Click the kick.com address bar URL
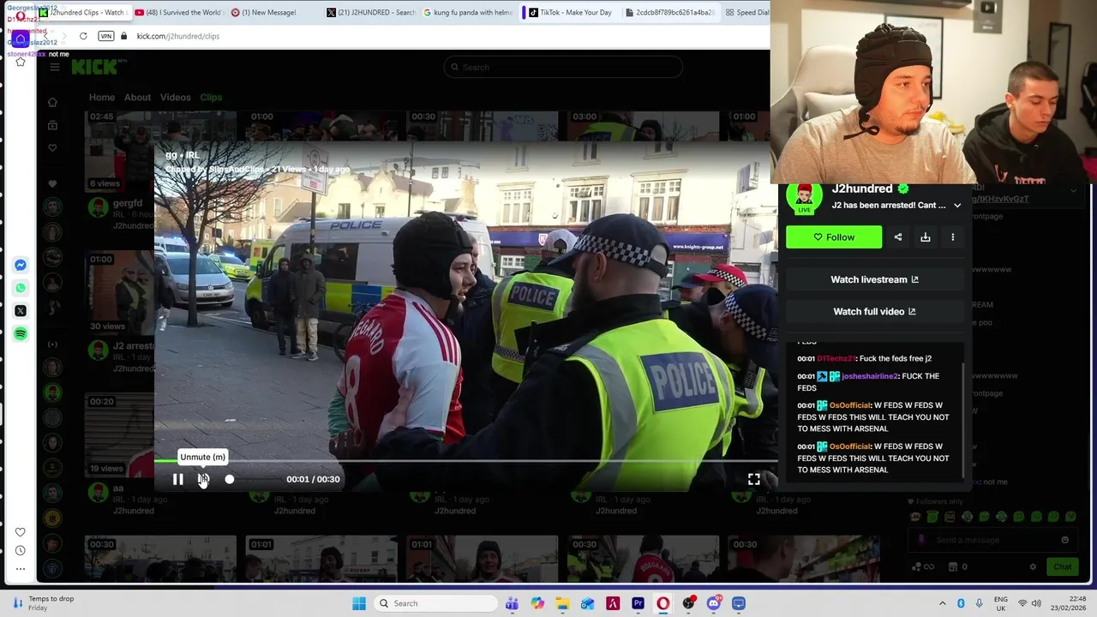Viewport: 1097px width, 617px height. (178, 36)
